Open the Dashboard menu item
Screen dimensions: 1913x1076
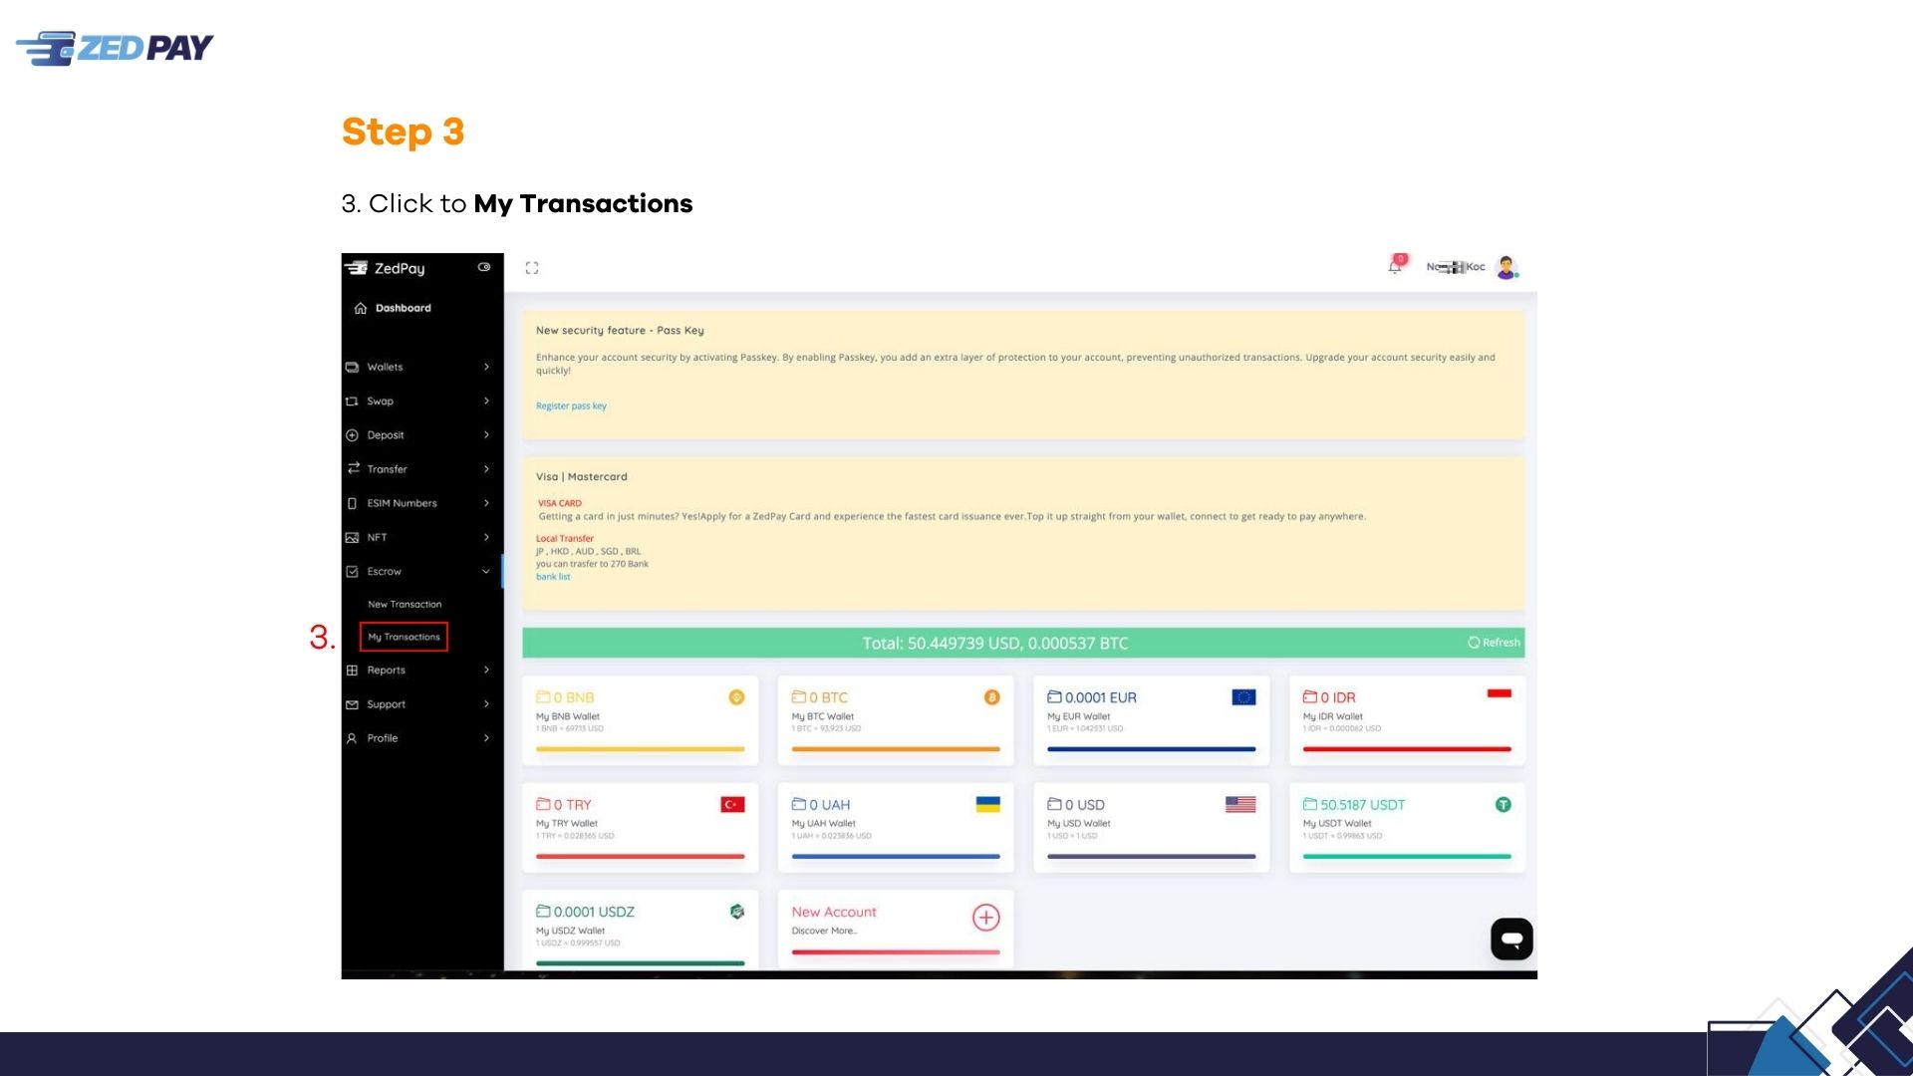[x=403, y=308]
